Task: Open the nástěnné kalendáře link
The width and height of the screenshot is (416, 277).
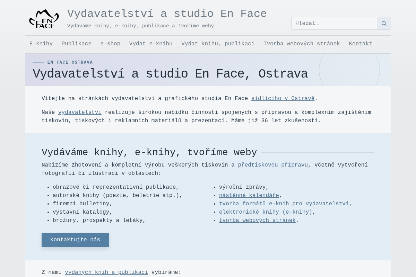Action: 249,196
